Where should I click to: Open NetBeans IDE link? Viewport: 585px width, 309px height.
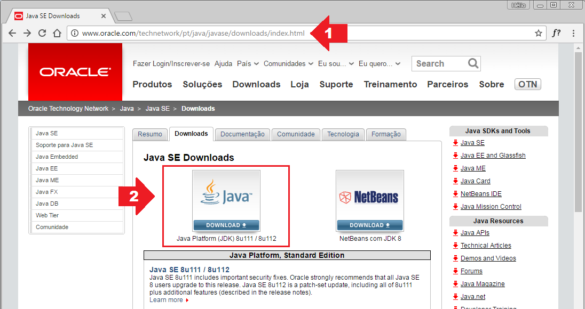(481, 194)
